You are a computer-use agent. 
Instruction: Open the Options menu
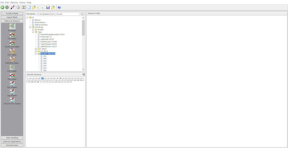[x=14, y=3]
